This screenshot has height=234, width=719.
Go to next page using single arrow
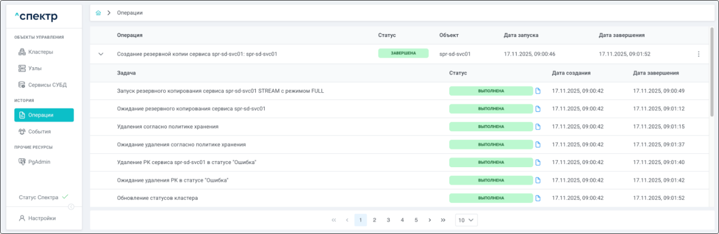coord(430,220)
